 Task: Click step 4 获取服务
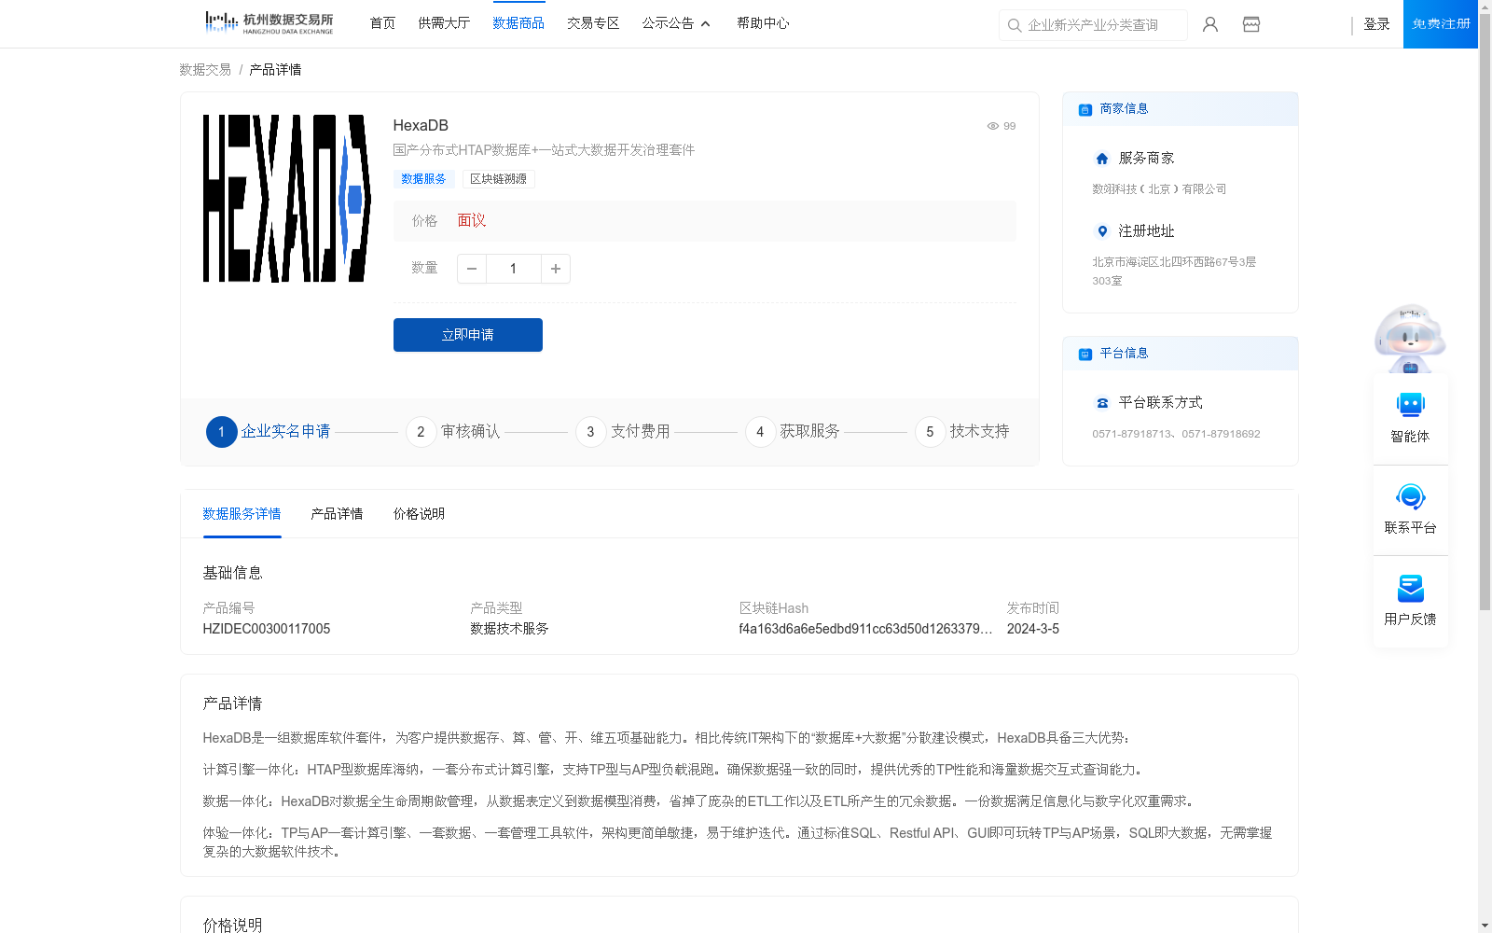(x=793, y=432)
